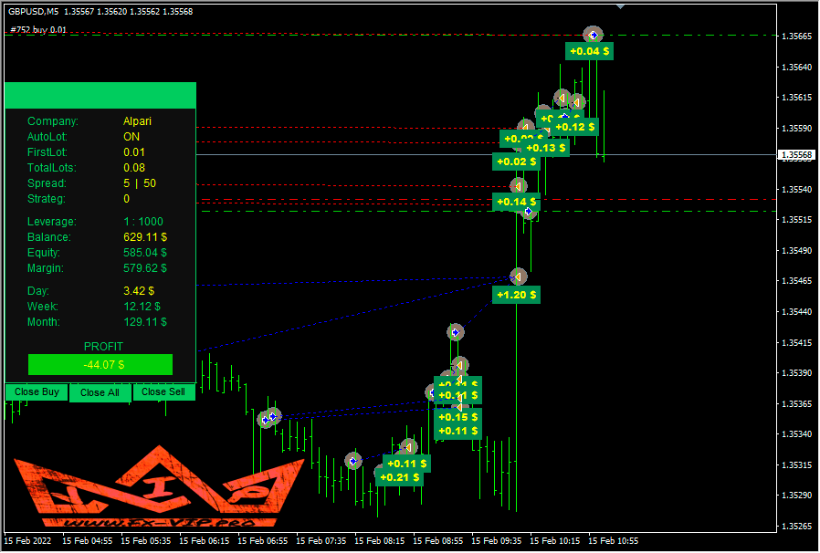Viewport: 820px width, 553px height.
Task: Click the Close Sell button
Action: (x=164, y=392)
